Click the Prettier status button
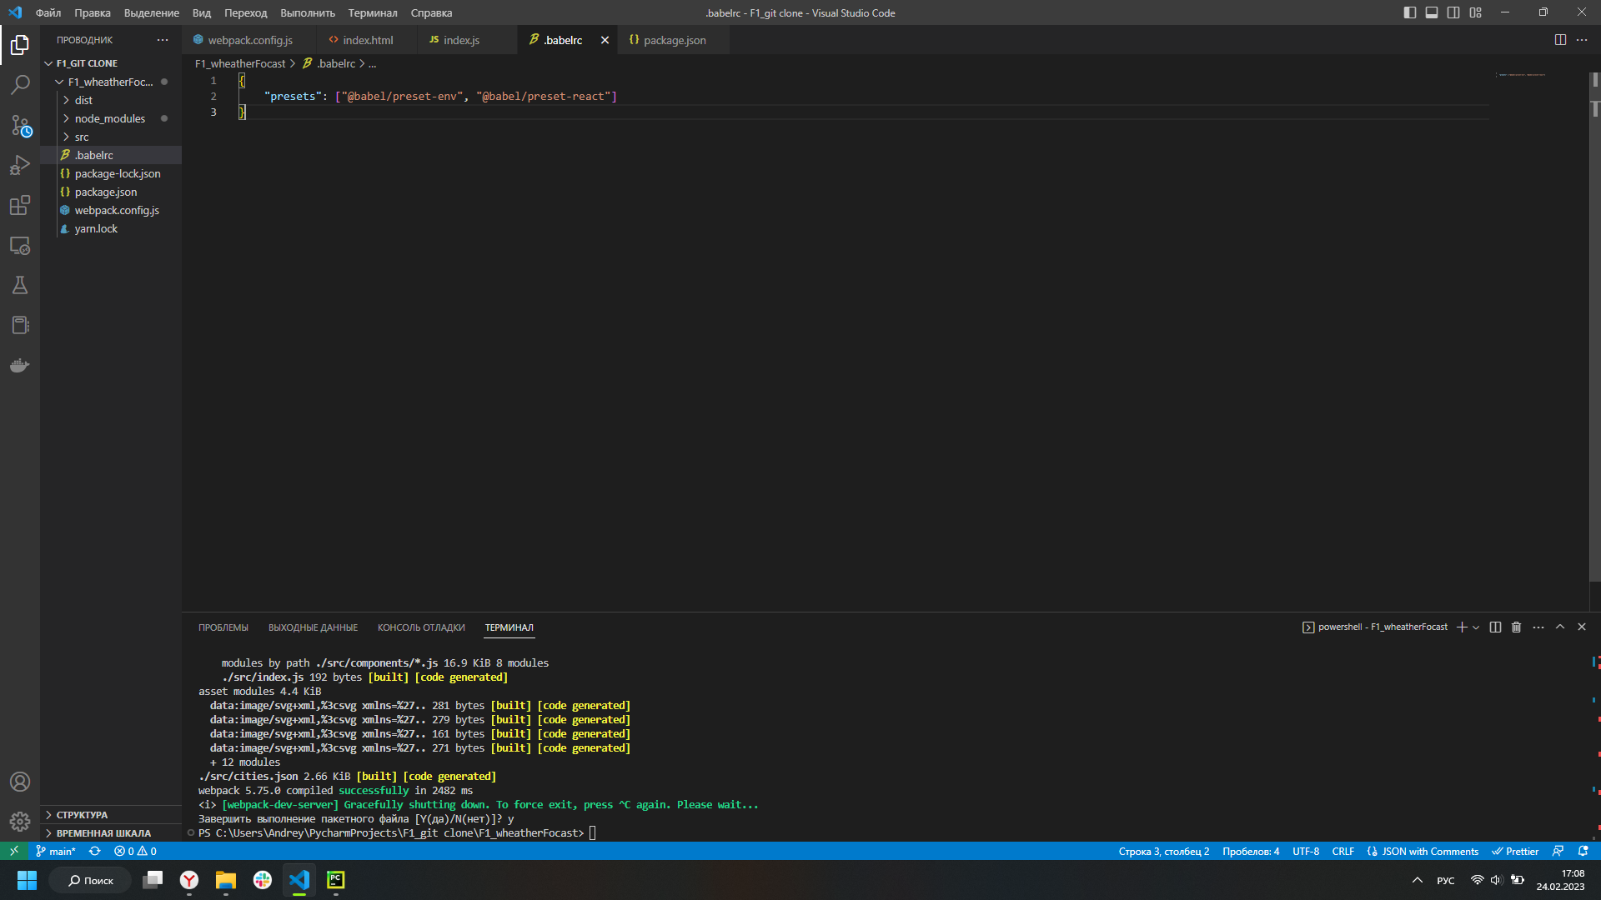The width and height of the screenshot is (1601, 900). pos(1515,851)
